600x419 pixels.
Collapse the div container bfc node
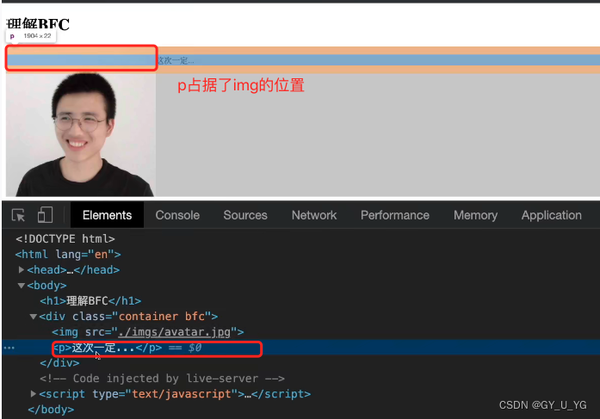click(34, 317)
